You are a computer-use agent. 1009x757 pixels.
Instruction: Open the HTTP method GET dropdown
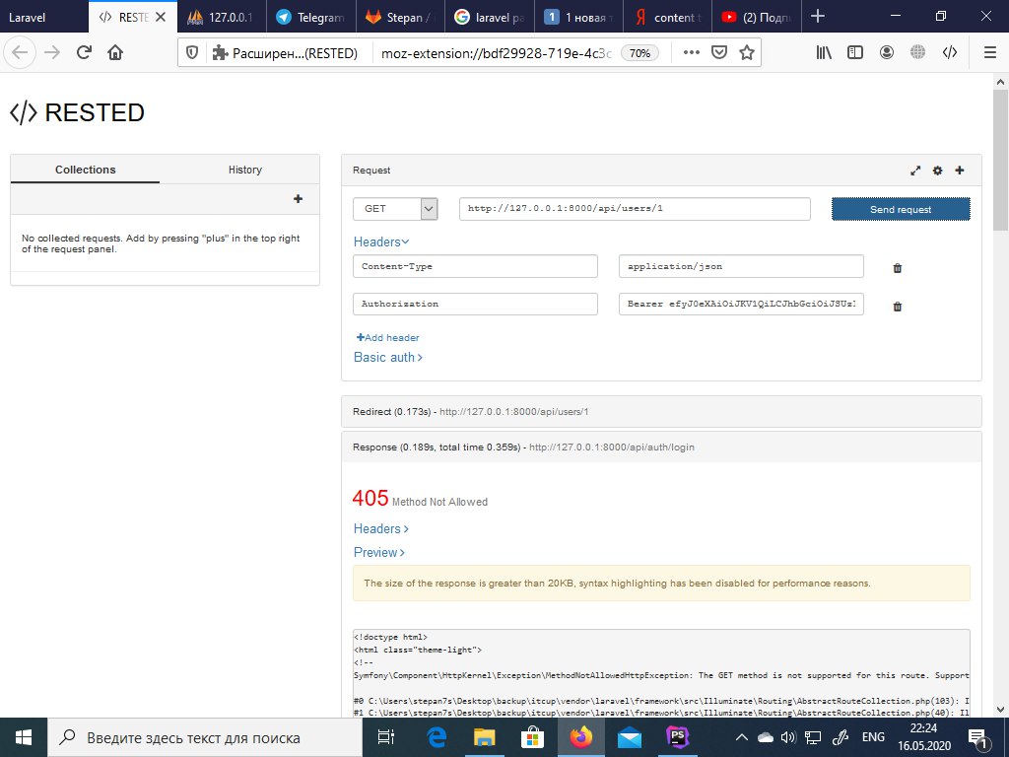tap(396, 209)
